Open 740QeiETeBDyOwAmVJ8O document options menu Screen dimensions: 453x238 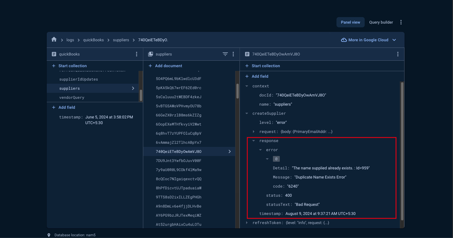point(398,54)
